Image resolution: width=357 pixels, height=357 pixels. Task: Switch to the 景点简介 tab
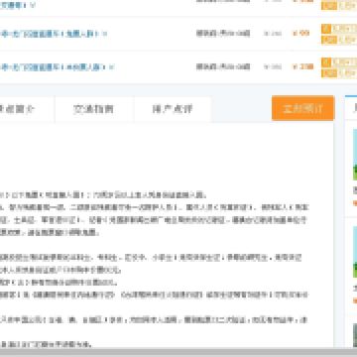coord(18,109)
